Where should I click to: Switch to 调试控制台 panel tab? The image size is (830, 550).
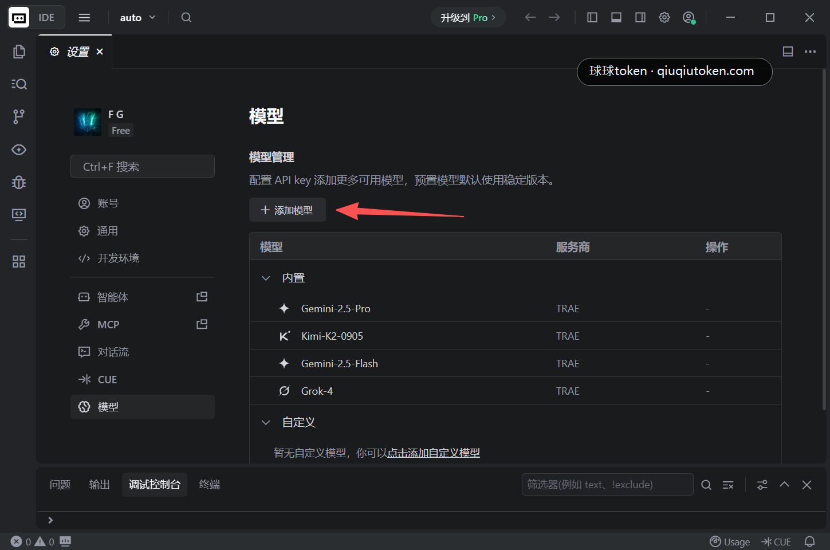click(155, 485)
